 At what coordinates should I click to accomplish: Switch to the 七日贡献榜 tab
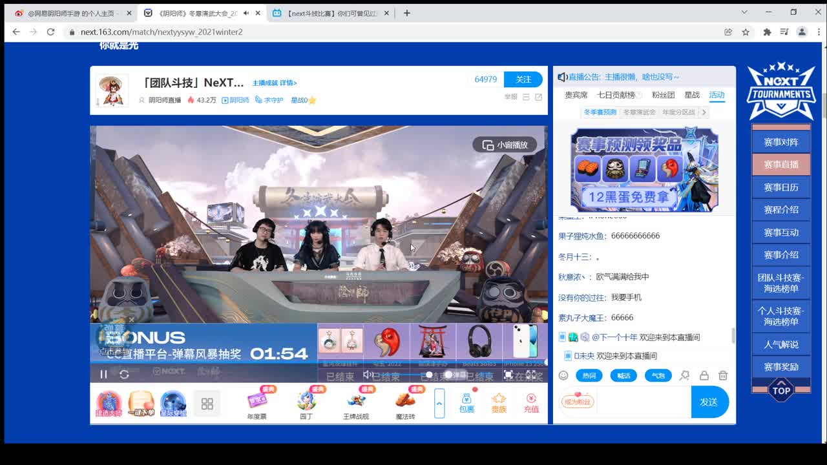pos(616,95)
